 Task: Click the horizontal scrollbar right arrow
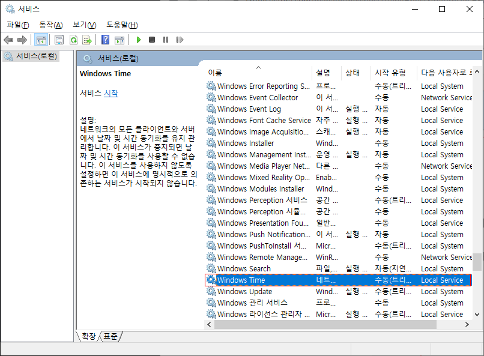(467, 324)
